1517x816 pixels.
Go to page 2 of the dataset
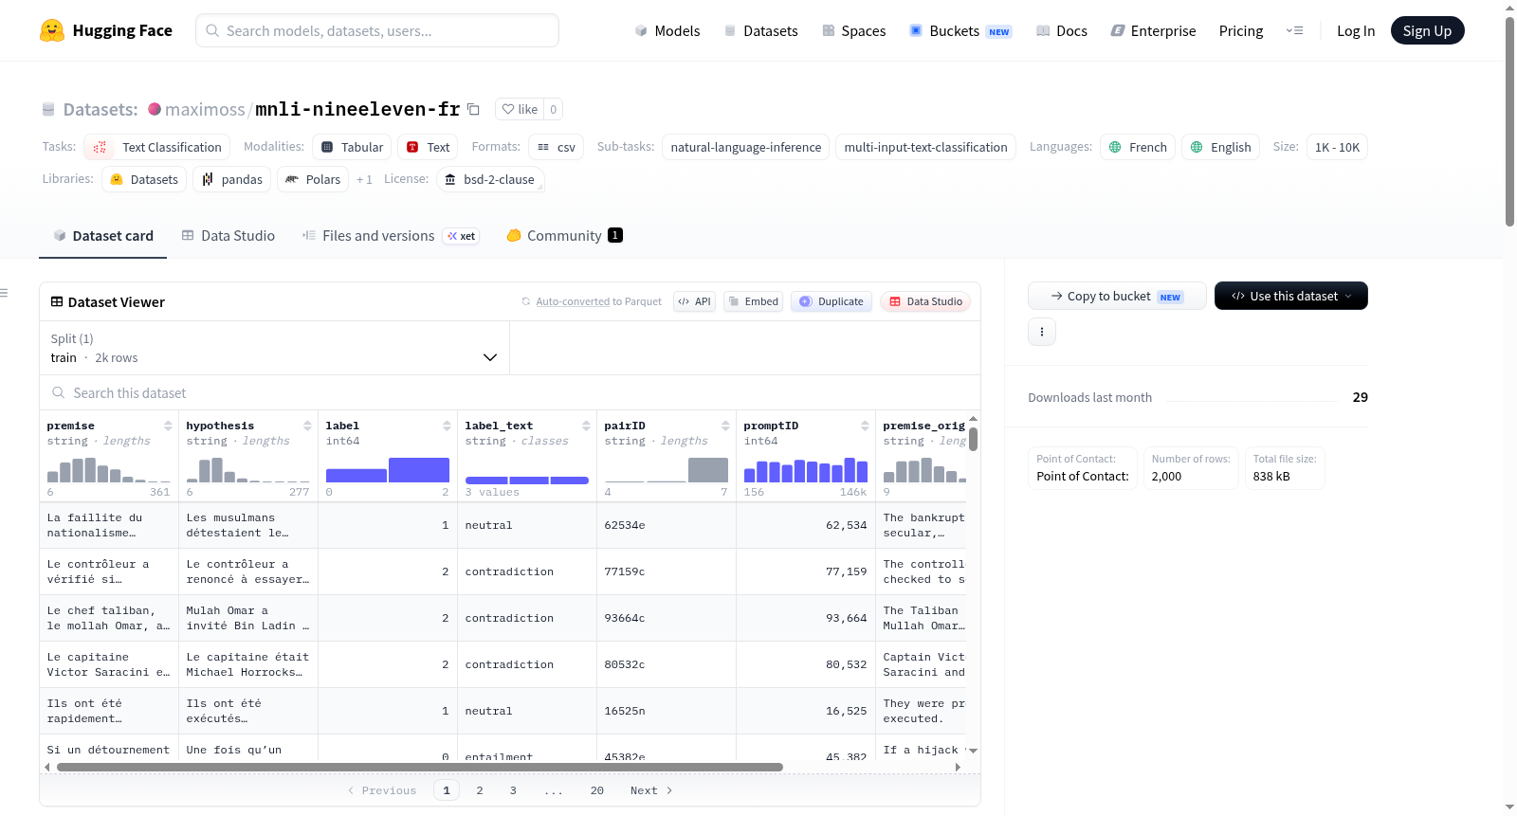[x=480, y=790]
